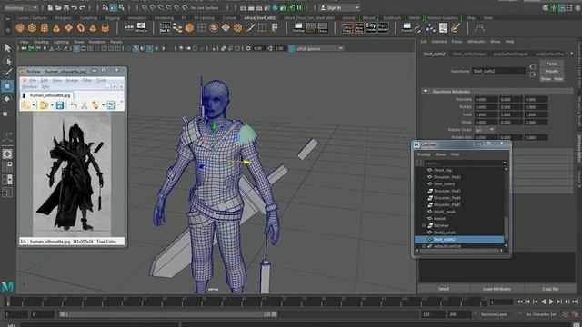Viewport: 582px width, 327px height.
Task: Open the sRGB gamma dropdown
Action: (x=319, y=48)
